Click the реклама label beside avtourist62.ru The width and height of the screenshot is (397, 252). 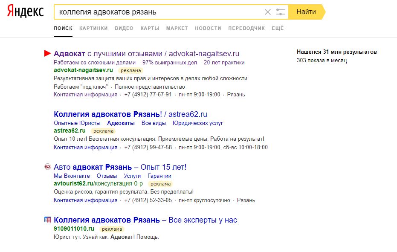(160, 184)
